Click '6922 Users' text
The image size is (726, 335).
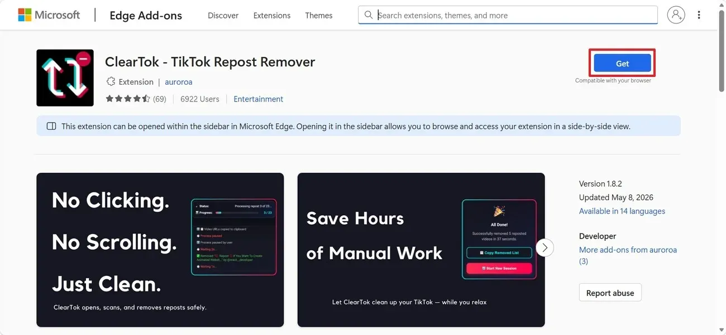[199, 99]
